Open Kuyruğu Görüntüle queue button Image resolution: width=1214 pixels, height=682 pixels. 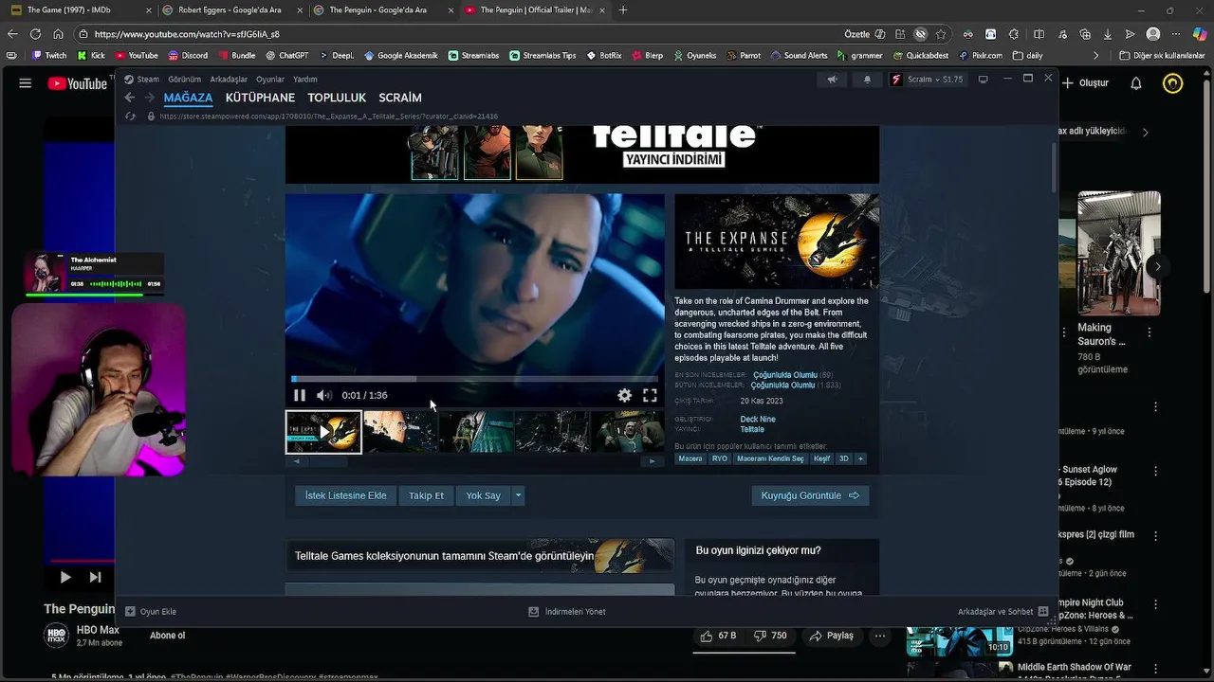point(810,495)
